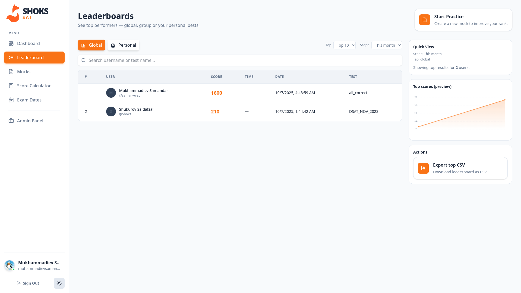This screenshot has width=521, height=293.
Task: Click the Mocks document icon
Action: (11, 72)
